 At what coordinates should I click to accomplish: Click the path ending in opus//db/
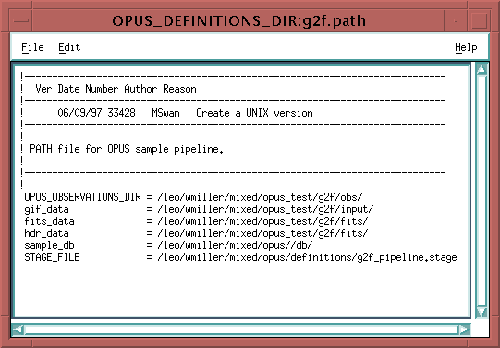coord(235,245)
